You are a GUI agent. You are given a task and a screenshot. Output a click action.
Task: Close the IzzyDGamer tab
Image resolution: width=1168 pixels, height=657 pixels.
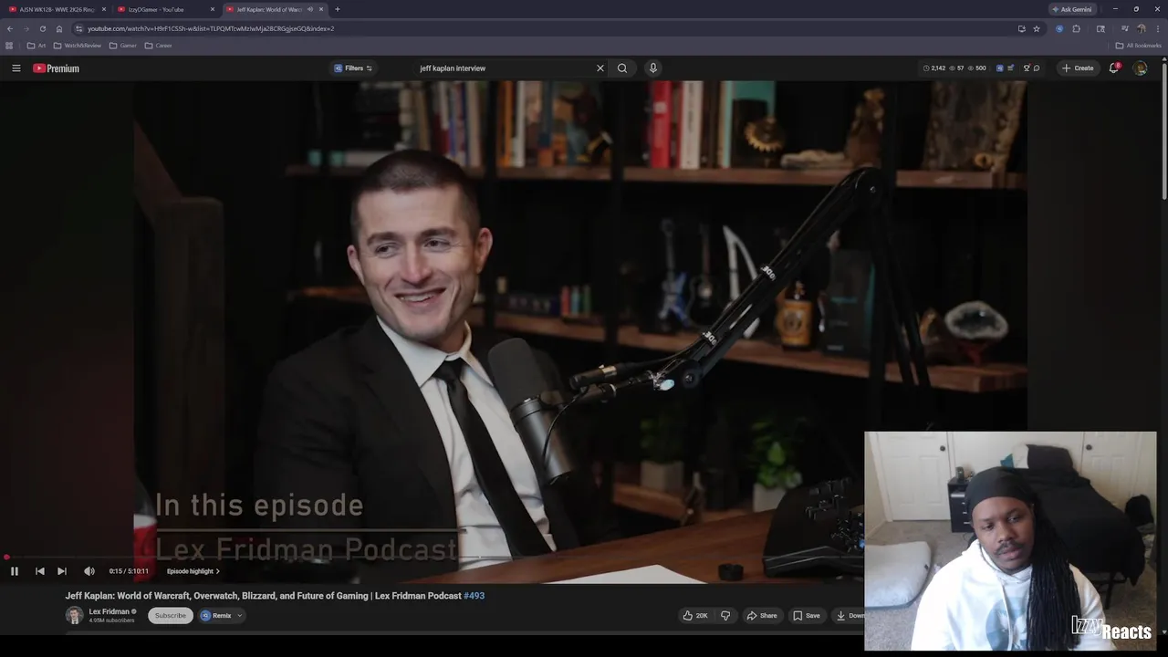(x=213, y=9)
